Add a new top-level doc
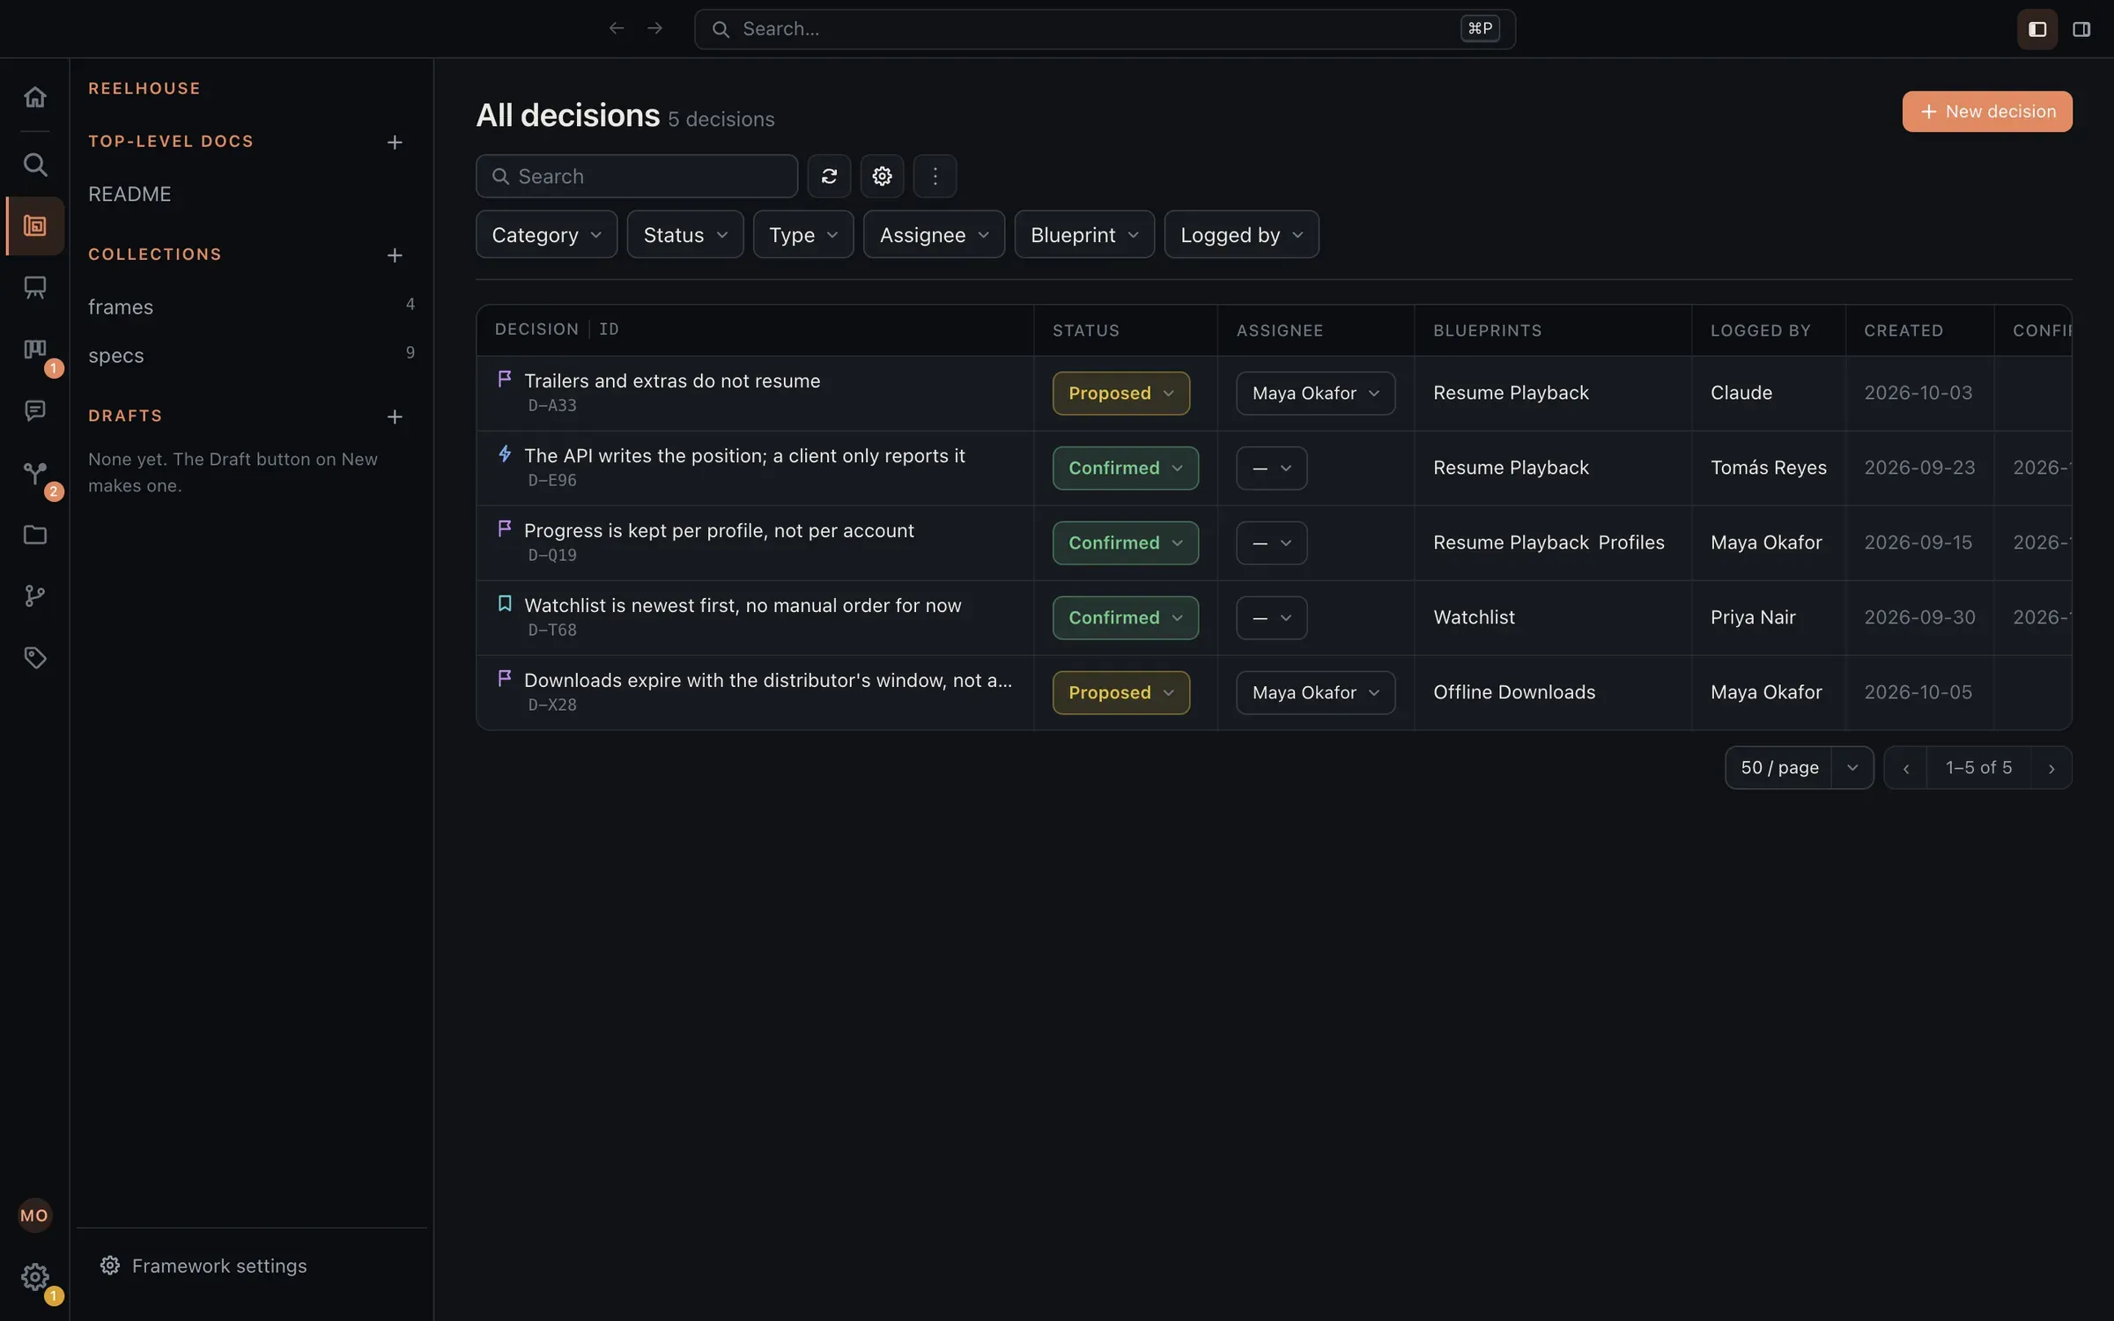 tap(395, 143)
